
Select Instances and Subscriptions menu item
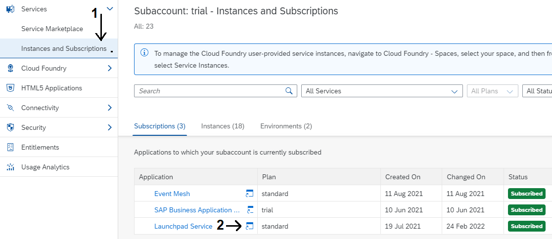click(59, 48)
